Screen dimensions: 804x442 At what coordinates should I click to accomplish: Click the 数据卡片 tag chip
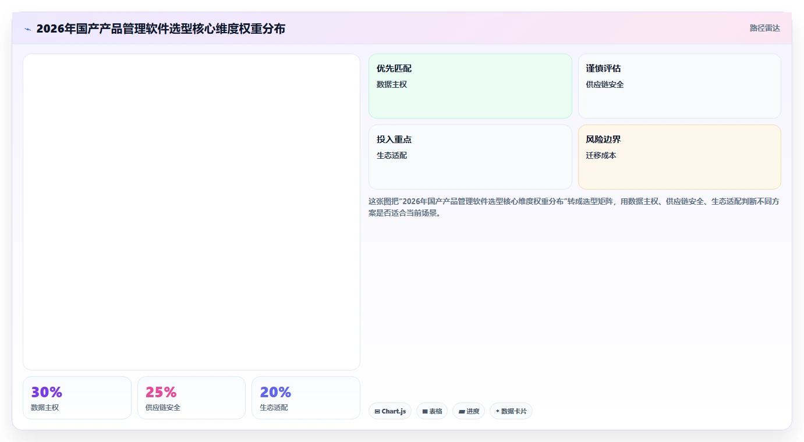point(511,411)
